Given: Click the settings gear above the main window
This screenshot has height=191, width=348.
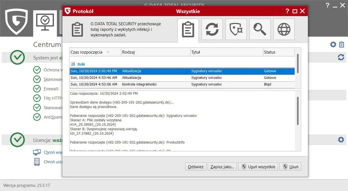Looking at the screenshot, I should click(x=333, y=44).
